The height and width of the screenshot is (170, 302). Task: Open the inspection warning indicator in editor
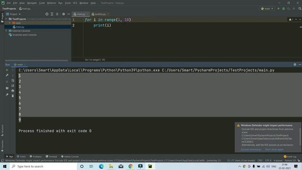tap(291, 19)
